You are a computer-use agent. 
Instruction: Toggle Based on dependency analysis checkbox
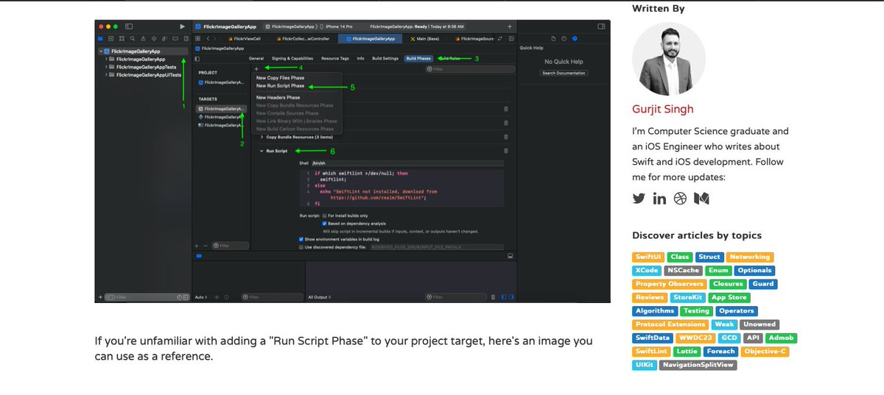[x=325, y=223]
